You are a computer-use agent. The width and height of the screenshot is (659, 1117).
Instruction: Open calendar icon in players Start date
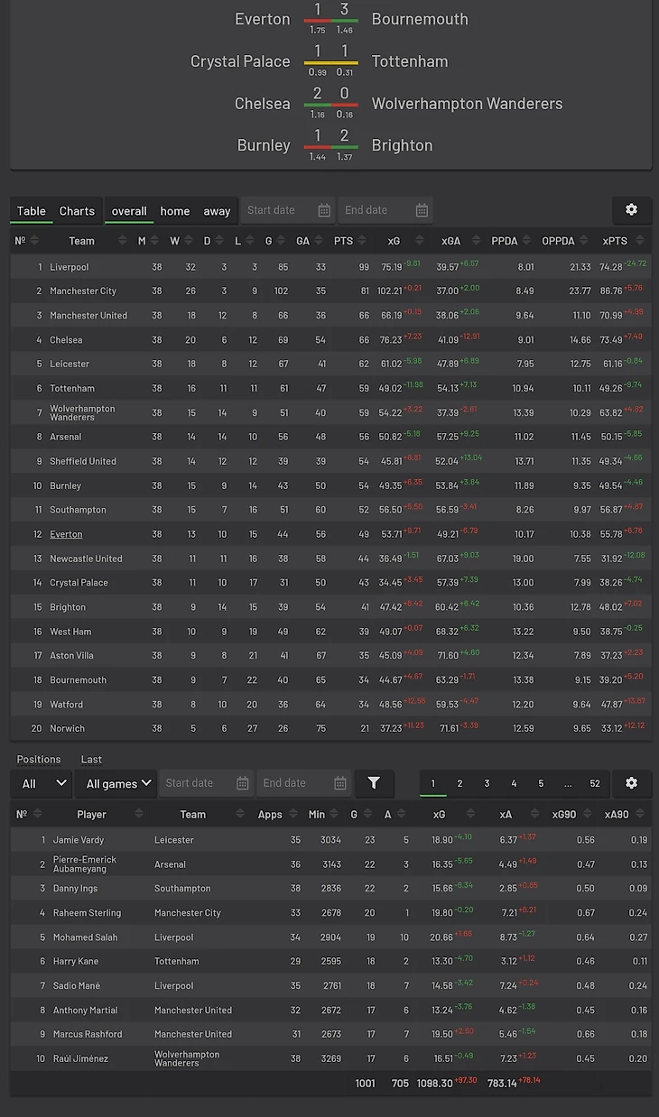coord(243,783)
